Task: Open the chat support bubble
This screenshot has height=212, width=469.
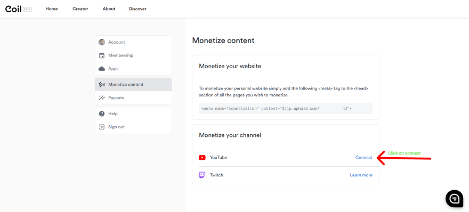Action: click(x=454, y=199)
